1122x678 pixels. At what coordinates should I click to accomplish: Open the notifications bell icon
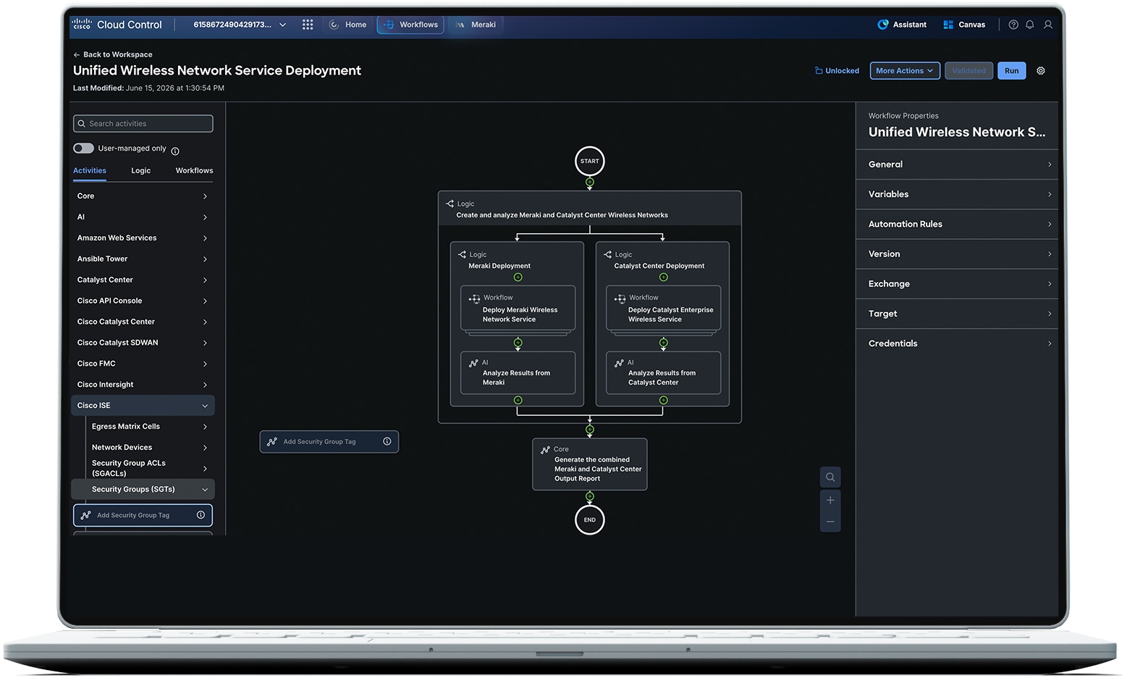(1030, 25)
